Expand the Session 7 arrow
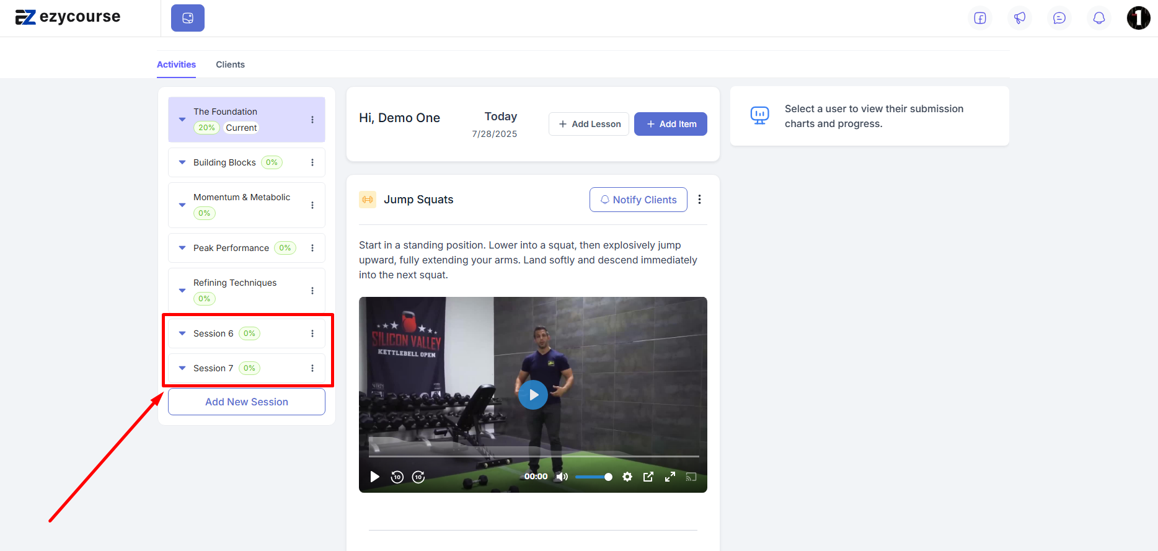This screenshot has width=1158, height=551. coord(182,368)
